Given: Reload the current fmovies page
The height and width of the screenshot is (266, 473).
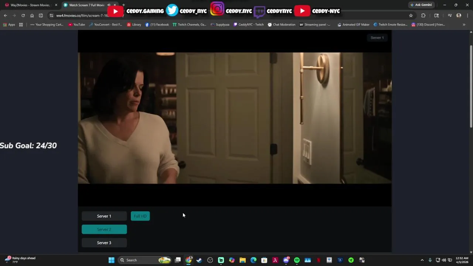Looking at the screenshot, I should point(23,16).
